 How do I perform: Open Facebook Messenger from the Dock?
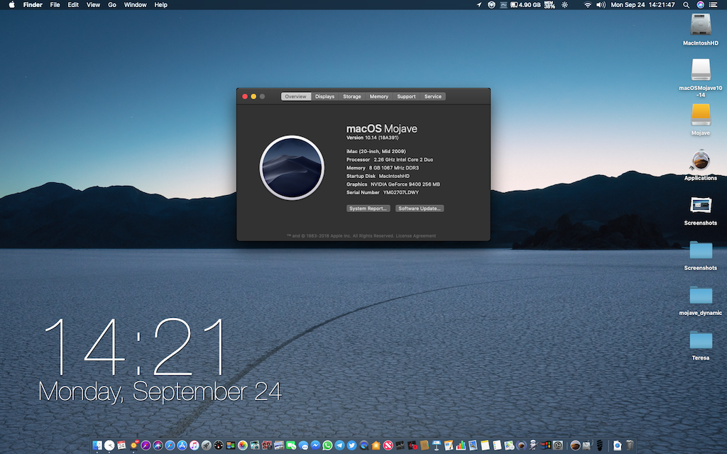[x=315, y=445]
